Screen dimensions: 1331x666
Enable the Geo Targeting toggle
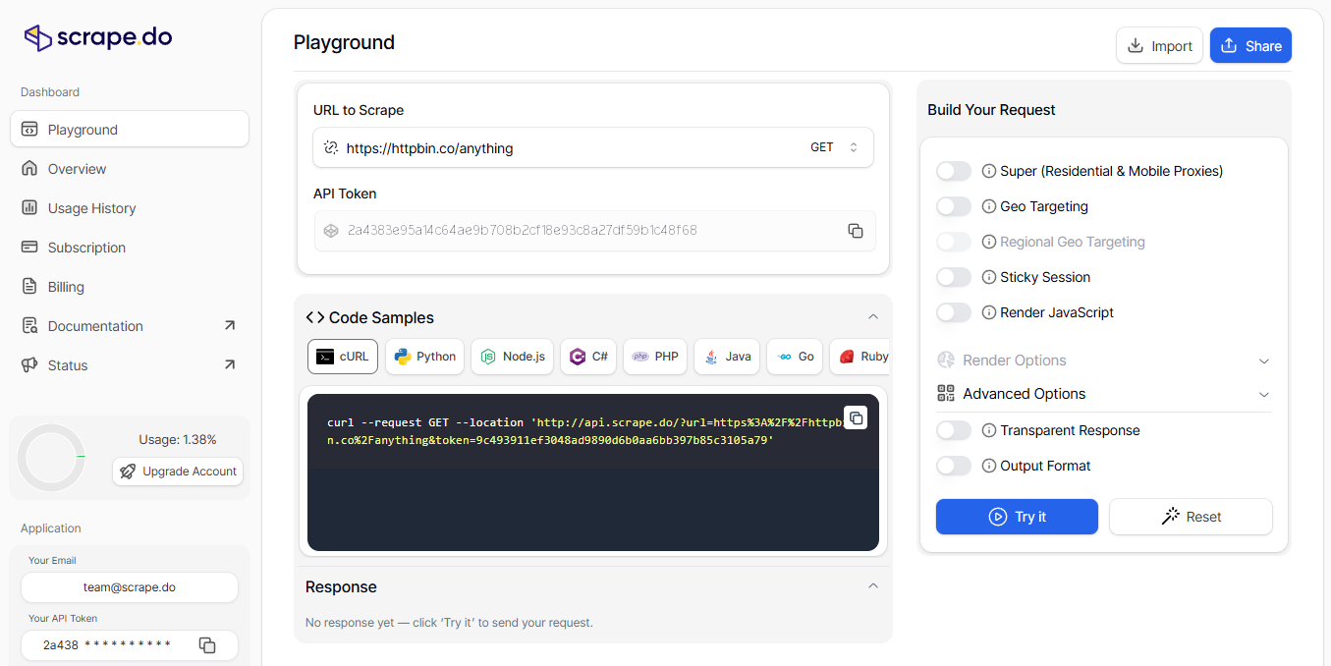click(953, 205)
